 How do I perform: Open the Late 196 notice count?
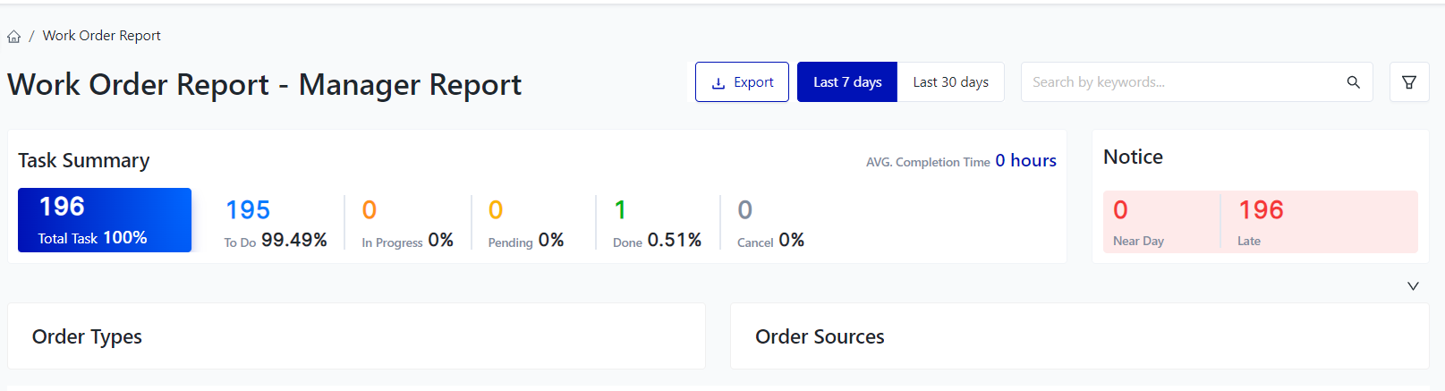pos(1261,210)
